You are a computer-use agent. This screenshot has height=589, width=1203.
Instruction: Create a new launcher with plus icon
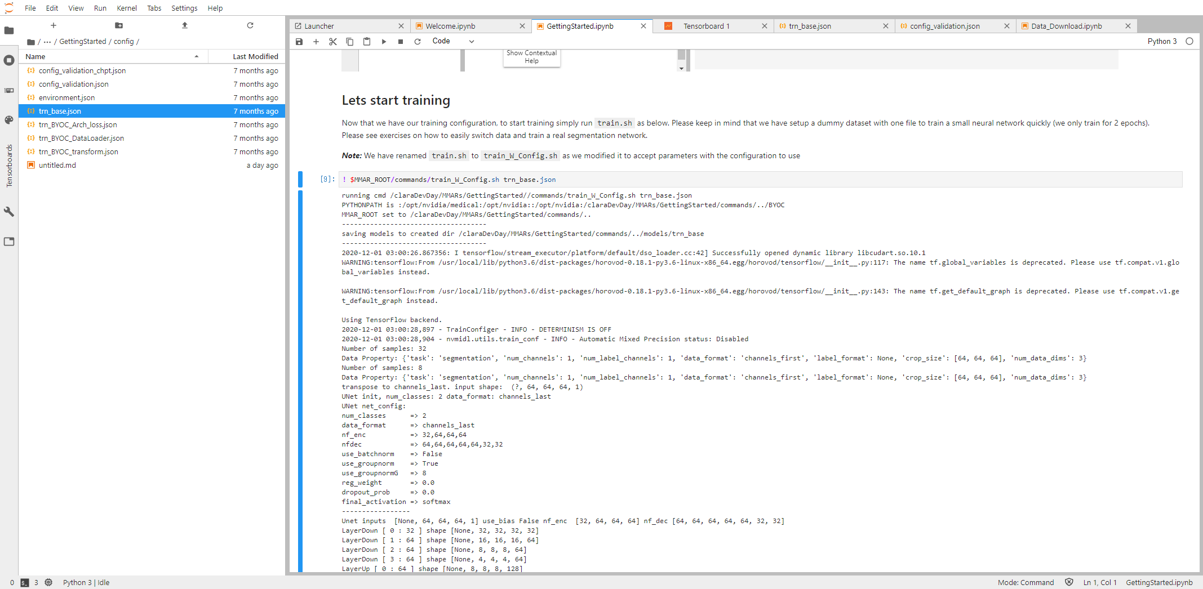pyautogui.click(x=54, y=25)
